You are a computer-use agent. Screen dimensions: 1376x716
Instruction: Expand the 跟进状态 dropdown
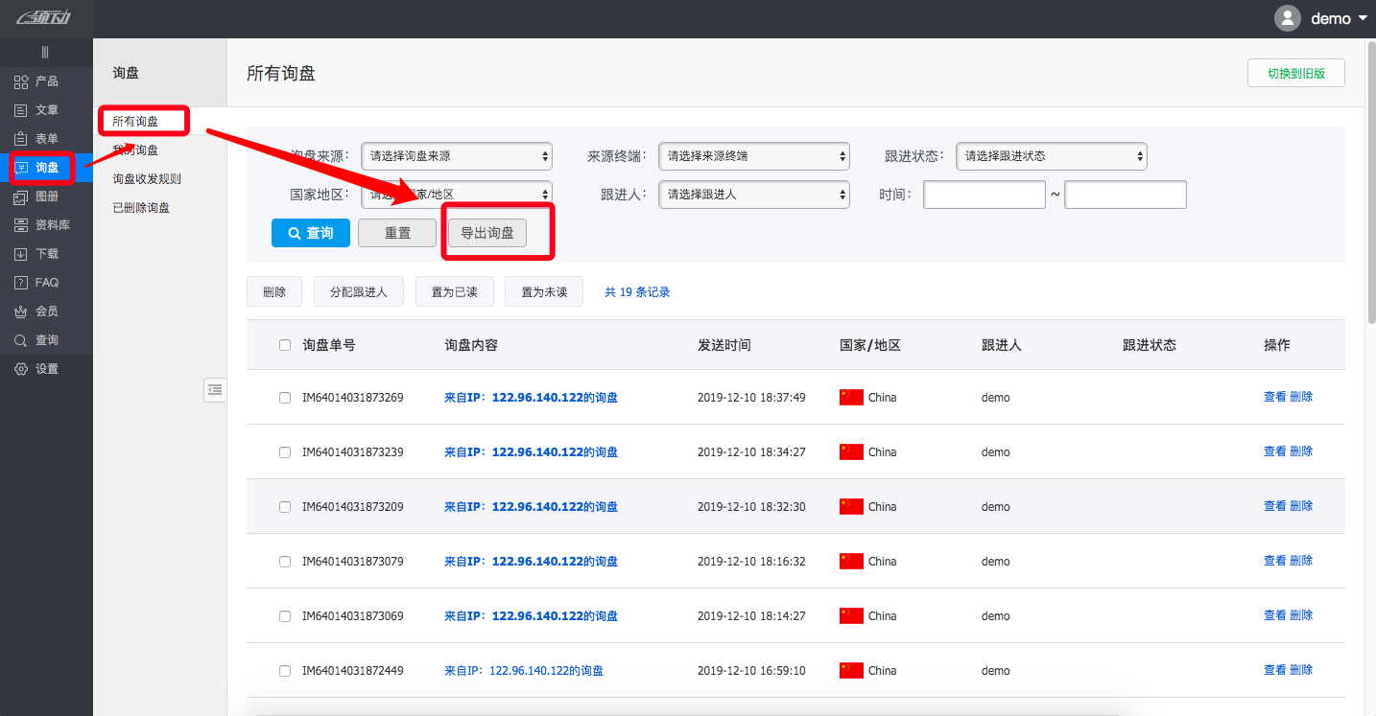1051,155
